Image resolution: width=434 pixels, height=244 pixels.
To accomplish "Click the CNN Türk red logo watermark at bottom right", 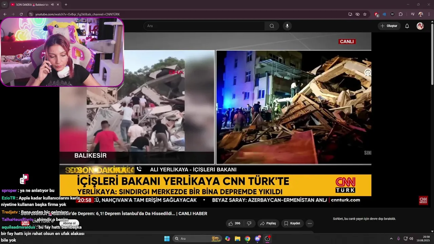I will click(x=423, y=200).
